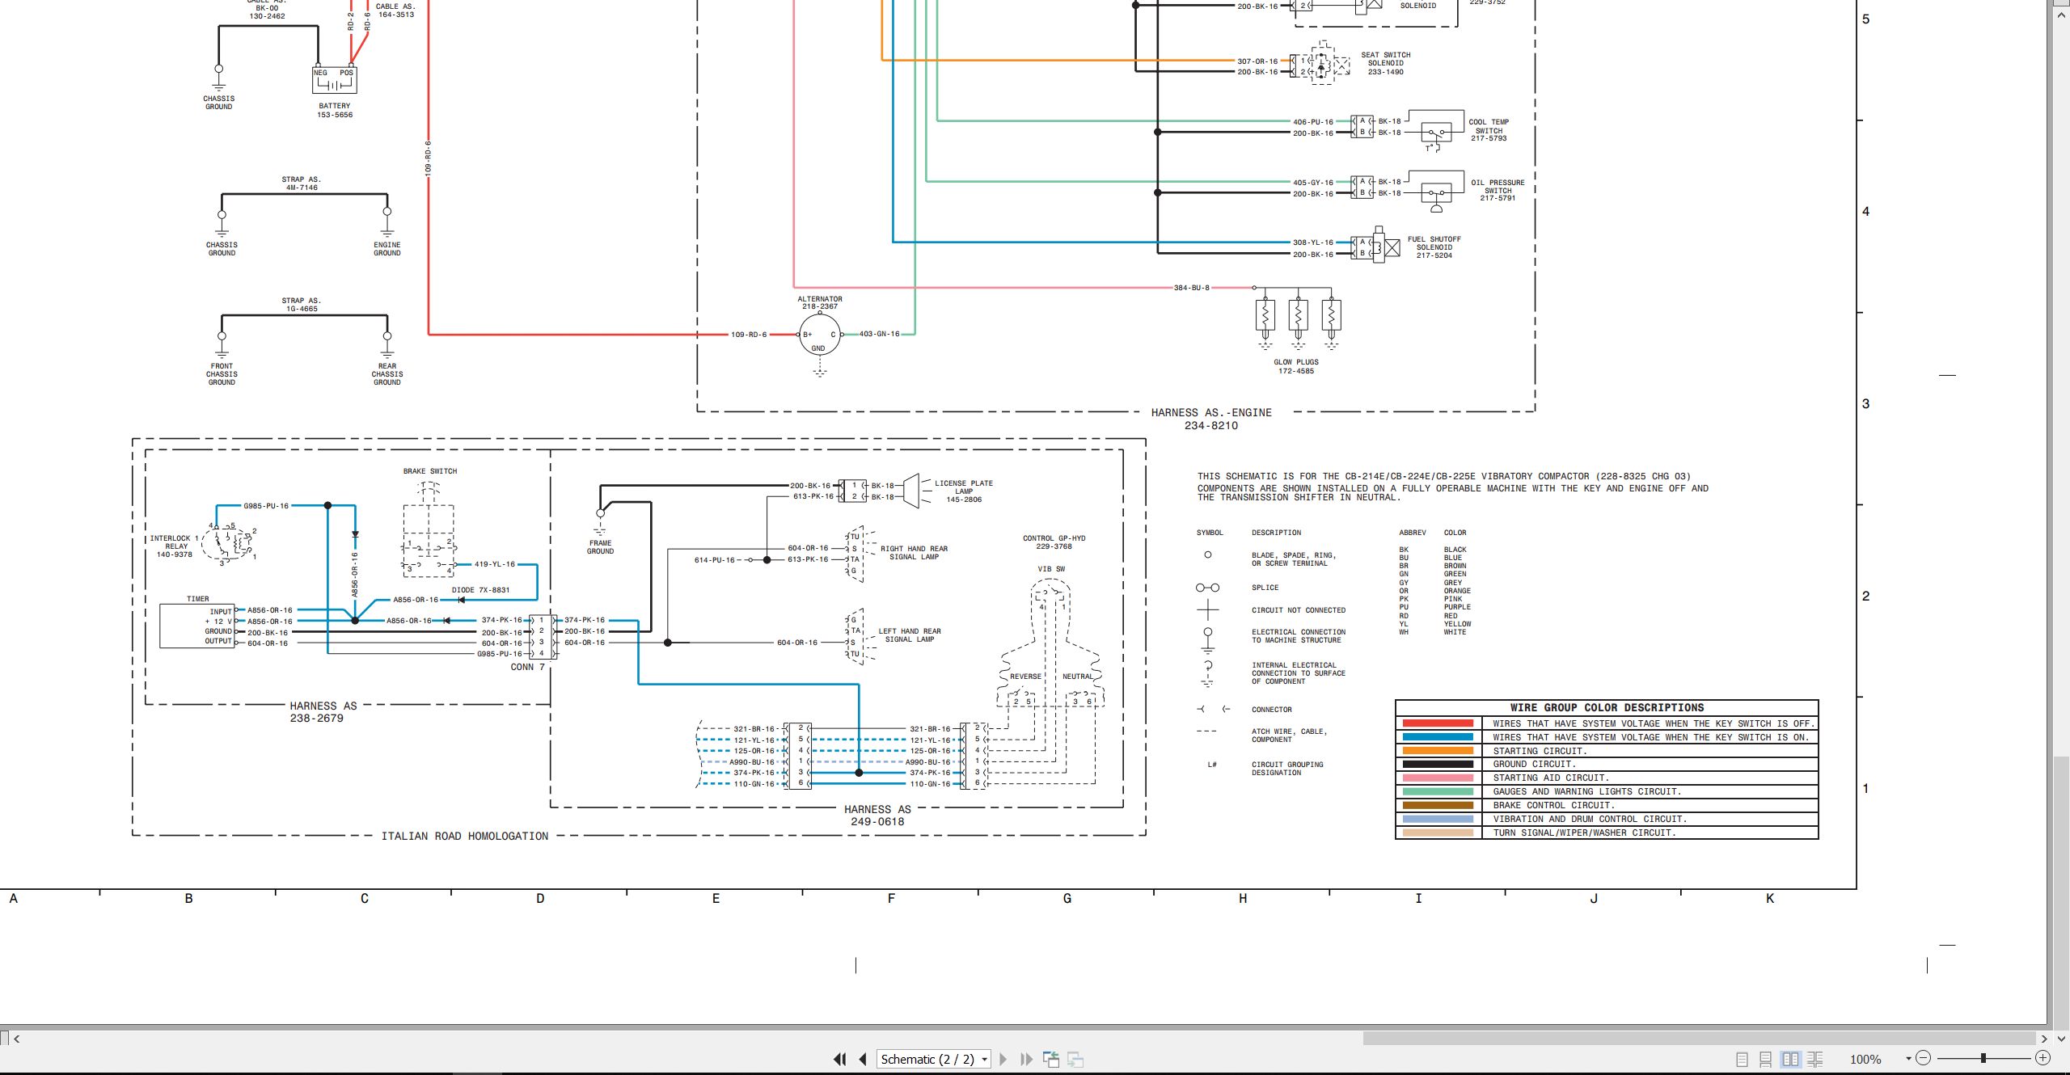
Task: Click the STRAP AS. 1G-4665 label
Action: (302, 305)
